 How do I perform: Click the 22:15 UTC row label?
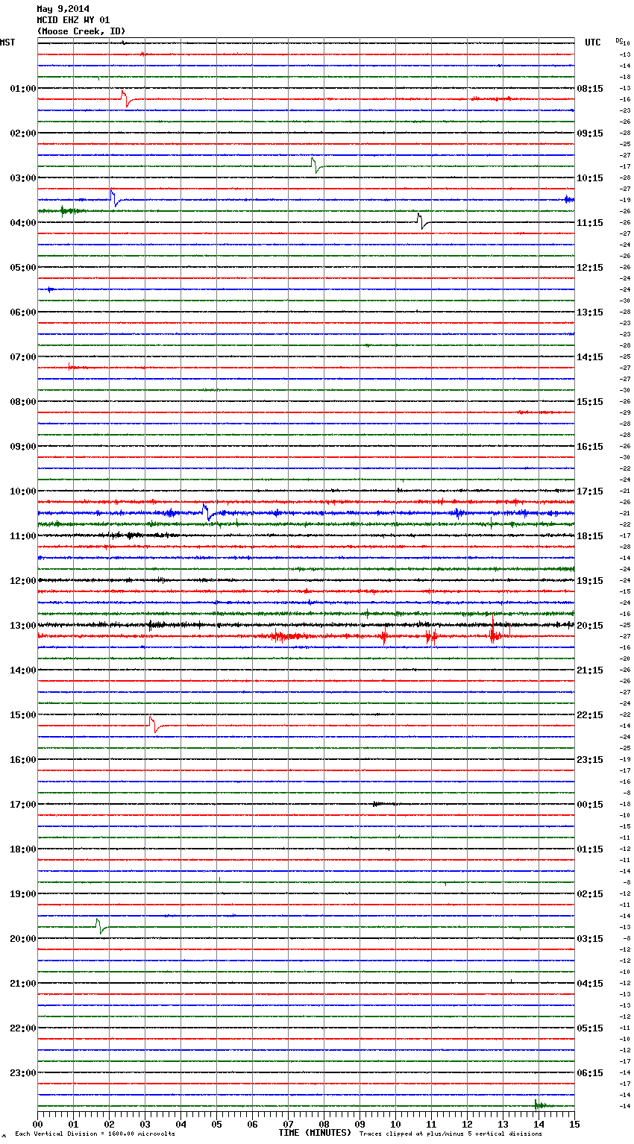(x=590, y=714)
